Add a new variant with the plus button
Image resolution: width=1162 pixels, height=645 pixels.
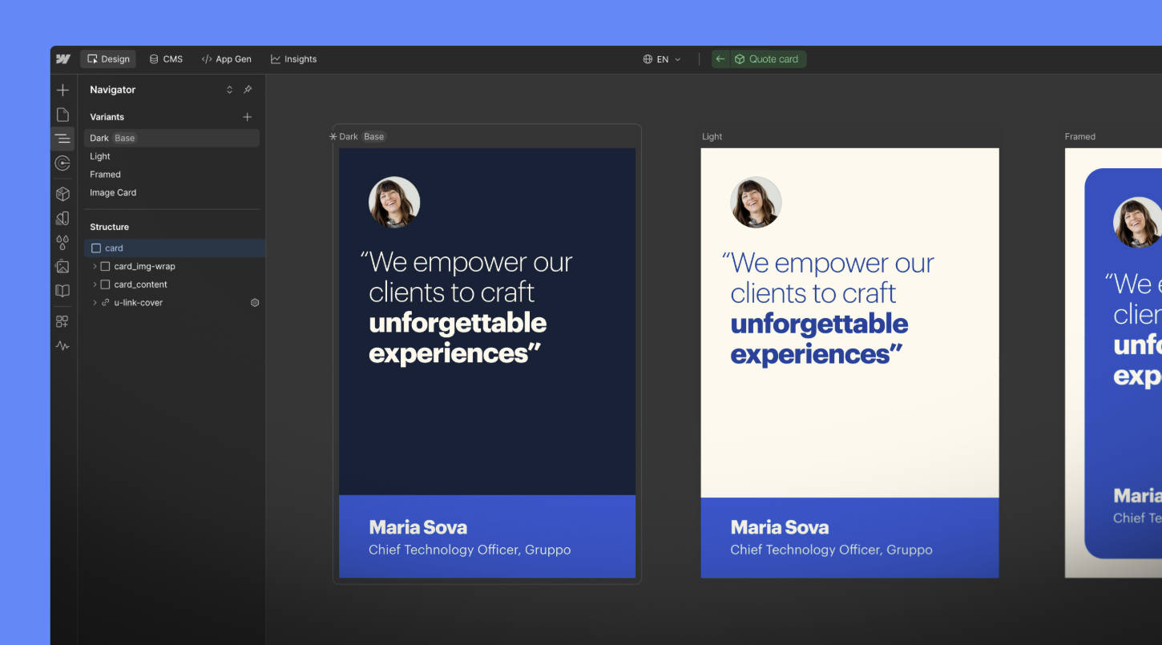click(248, 116)
